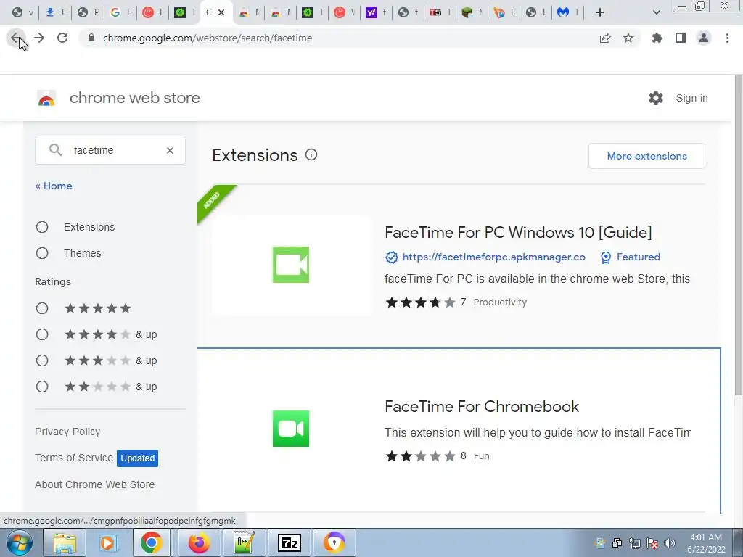Open the FaceTime For PC Windows 10 [Guide] title

[x=518, y=232]
